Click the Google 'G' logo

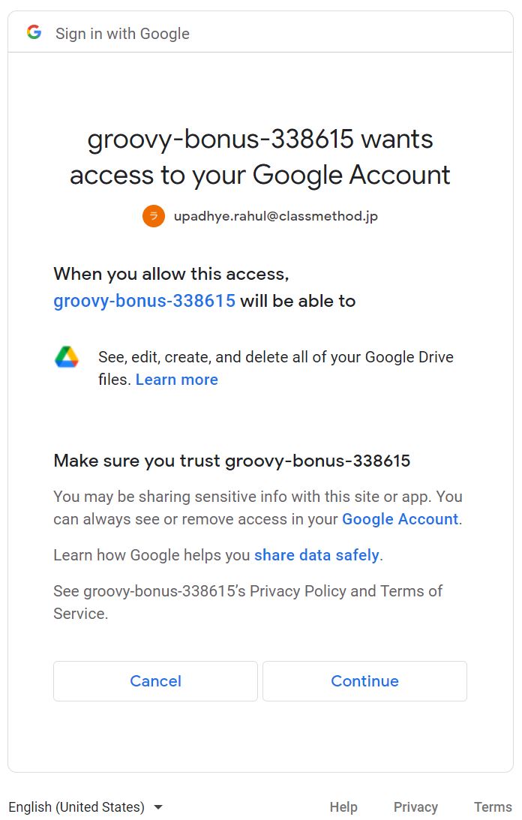point(34,32)
